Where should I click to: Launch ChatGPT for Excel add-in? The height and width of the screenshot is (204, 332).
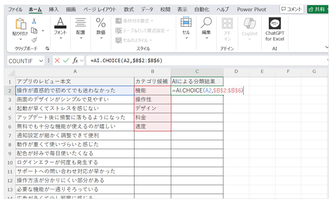tap(275, 29)
